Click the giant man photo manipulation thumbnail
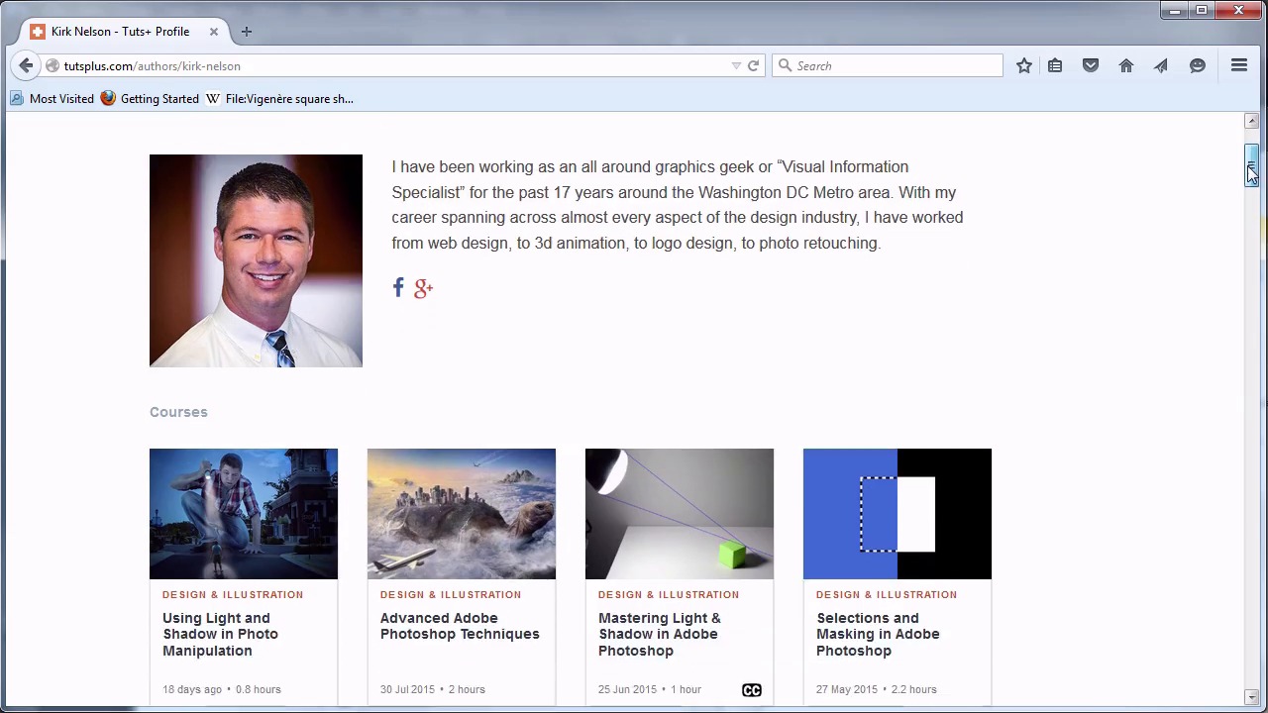The image size is (1268, 713). (244, 514)
